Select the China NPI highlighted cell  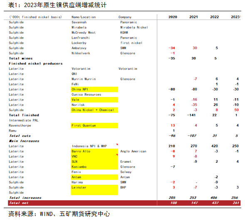[x=94, y=89]
